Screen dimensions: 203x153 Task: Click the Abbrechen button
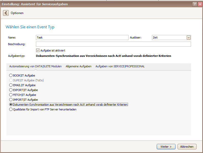tap(187, 147)
